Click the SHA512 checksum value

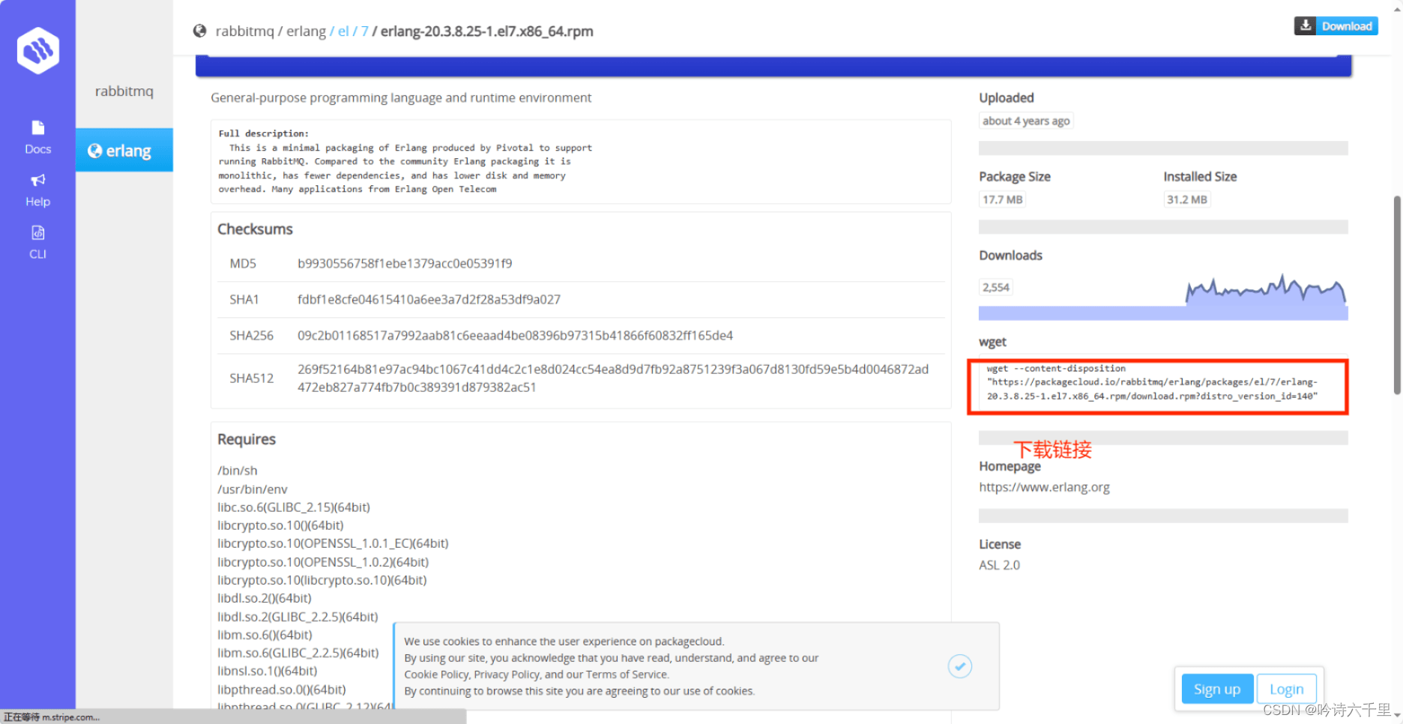pyautogui.click(x=613, y=378)
